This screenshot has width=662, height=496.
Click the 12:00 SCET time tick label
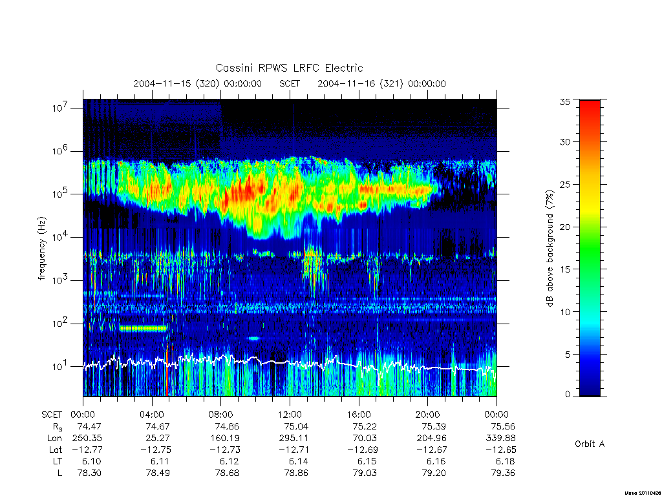[x=290, y=415]
